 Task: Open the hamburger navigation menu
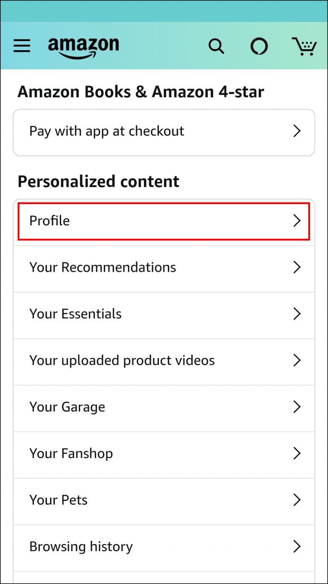click(x=22, y=46)
